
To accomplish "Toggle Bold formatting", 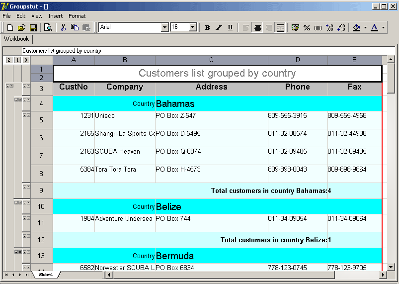I will (x=207, y=28).
